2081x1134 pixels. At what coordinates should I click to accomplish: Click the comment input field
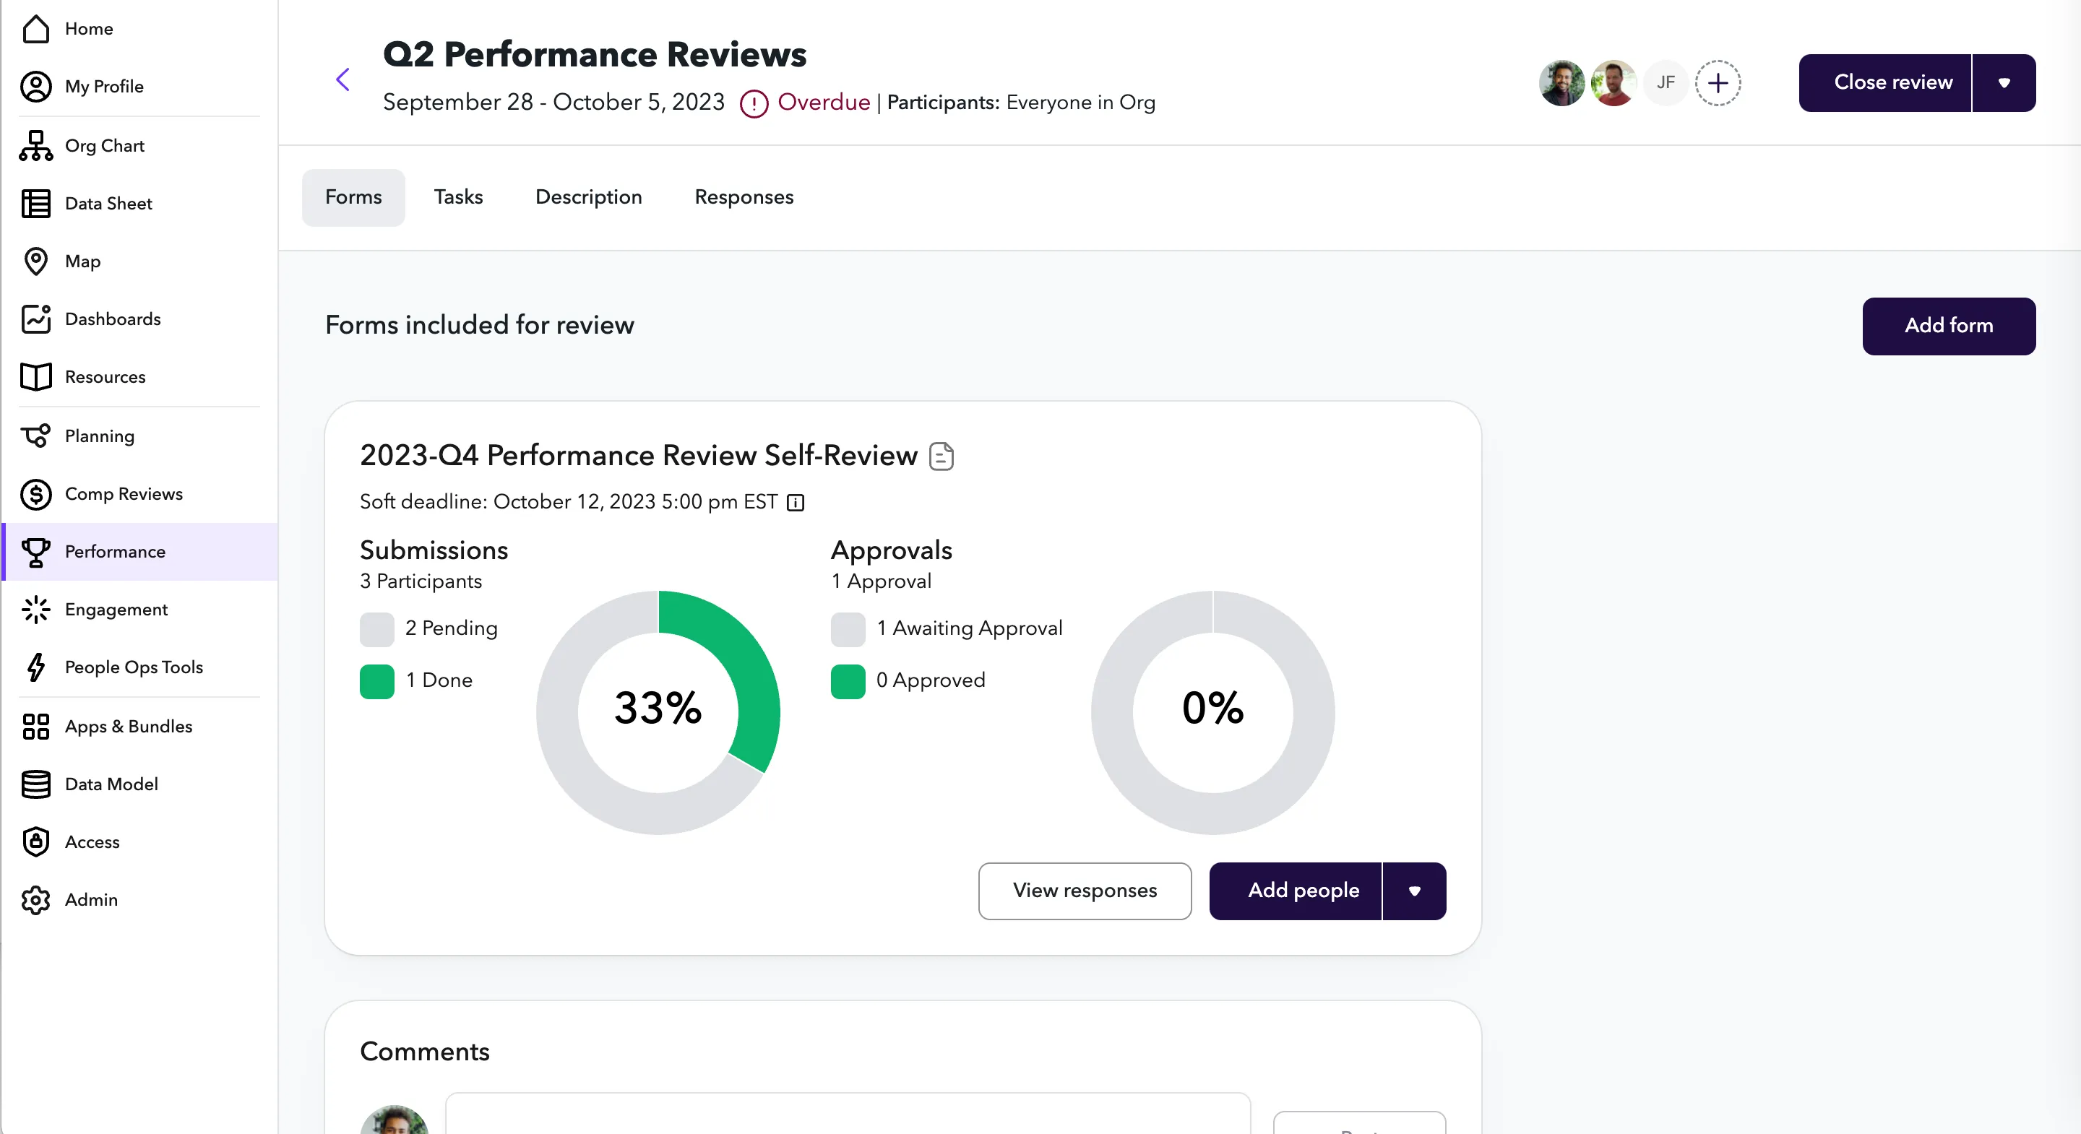tap(848, 1114)
